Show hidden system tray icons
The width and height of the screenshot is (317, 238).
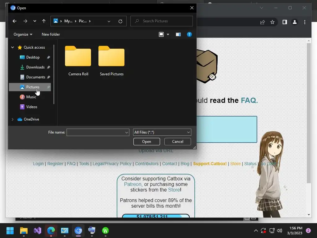click(x=256, y=231)
